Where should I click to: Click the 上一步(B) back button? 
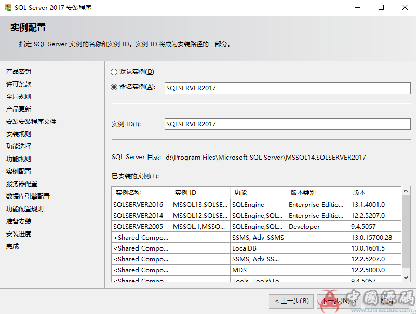[x=292, y=301]
